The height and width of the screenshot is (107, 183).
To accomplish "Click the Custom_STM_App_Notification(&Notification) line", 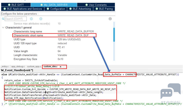I will point(34,98).
